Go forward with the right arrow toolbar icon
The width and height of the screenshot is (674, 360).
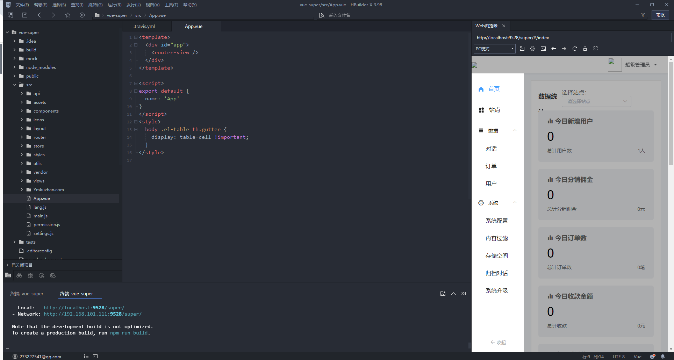point(53,15)
